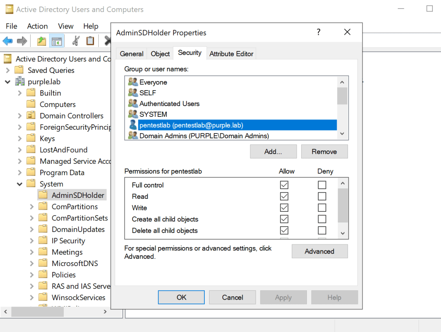Click the Cut scissors toolbar icon
This screenshot has width=441, height=332.
point(75,41)
